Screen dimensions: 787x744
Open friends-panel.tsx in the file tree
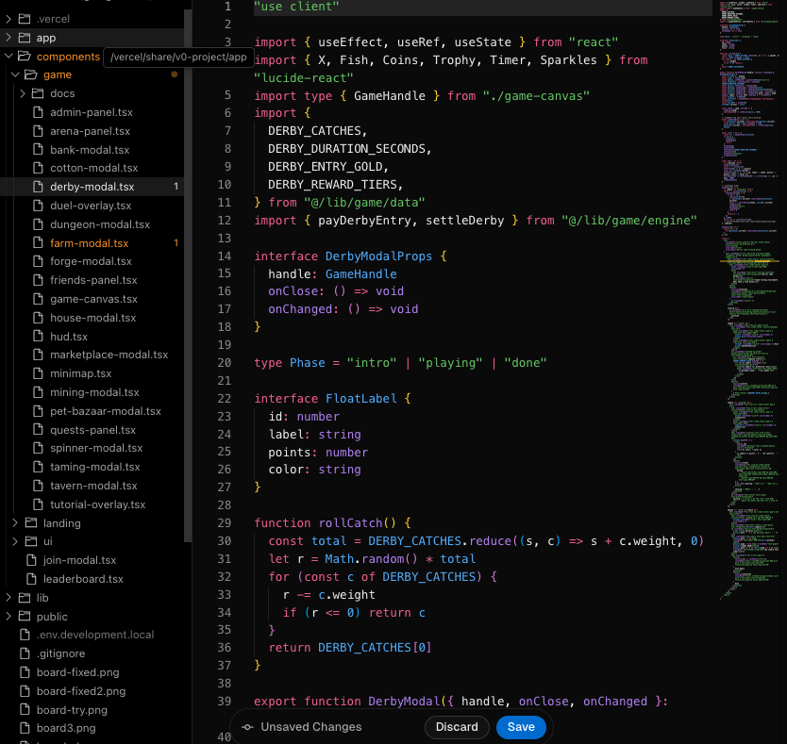tap(93, 280)
